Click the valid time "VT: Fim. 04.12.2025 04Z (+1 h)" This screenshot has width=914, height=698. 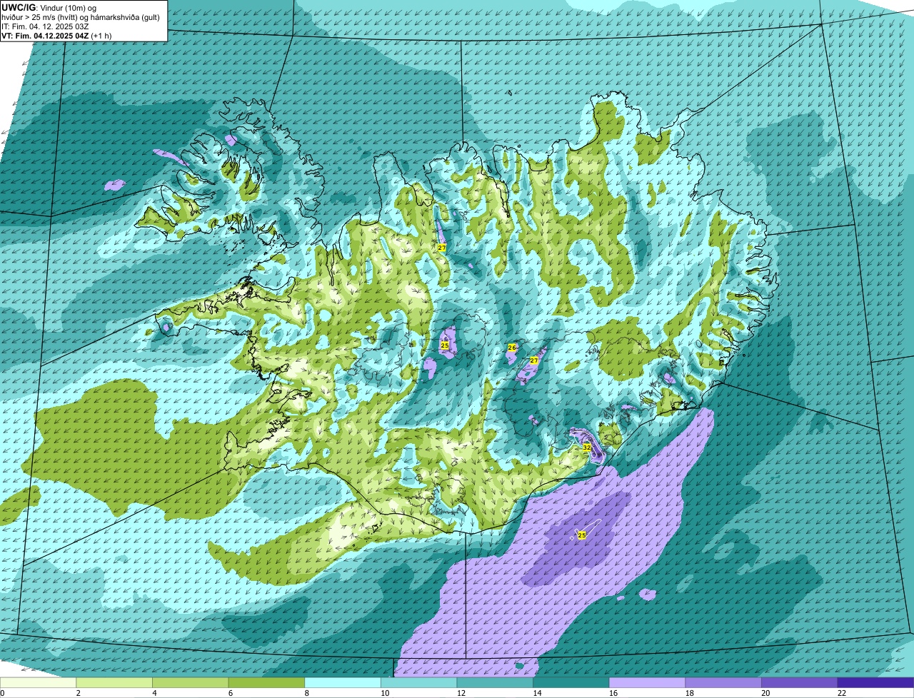pos(56,36)
